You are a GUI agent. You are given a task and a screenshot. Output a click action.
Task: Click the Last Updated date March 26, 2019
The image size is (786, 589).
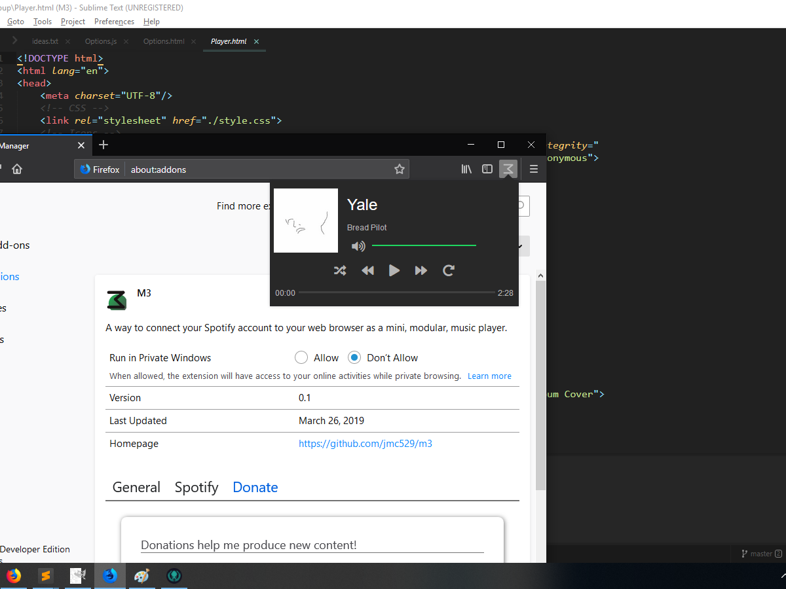(331, 421)
